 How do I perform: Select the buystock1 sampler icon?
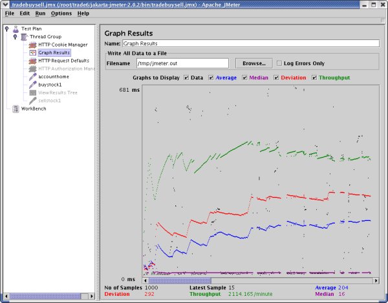32,85
